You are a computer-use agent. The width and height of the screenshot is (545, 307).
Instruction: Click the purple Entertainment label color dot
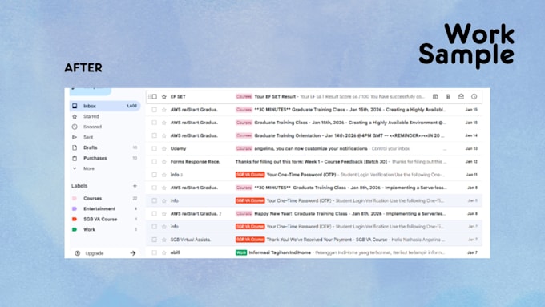[74, 209]
